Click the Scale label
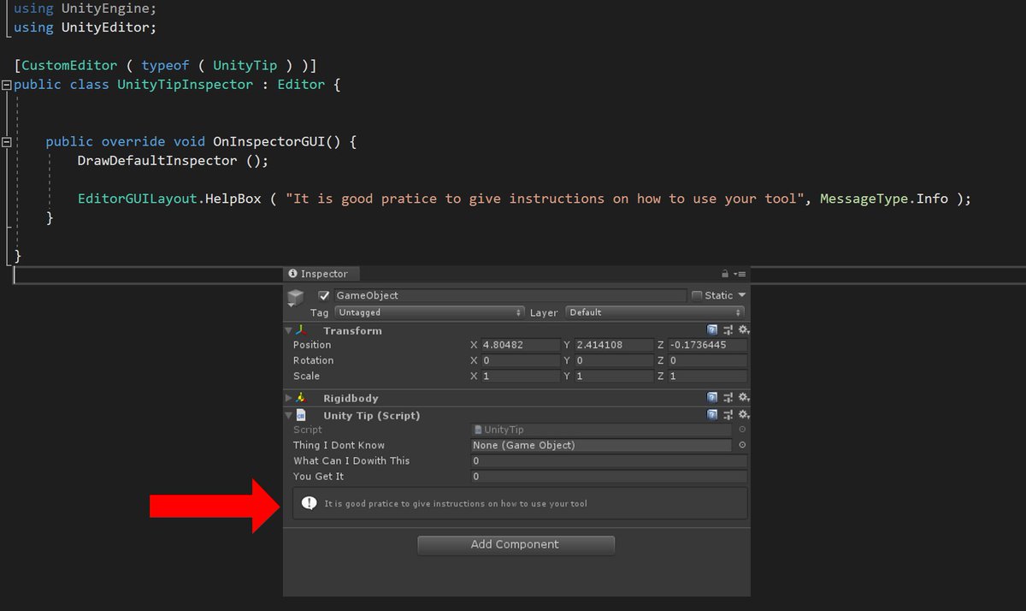The image size is (1026, 611). (306, 376)
